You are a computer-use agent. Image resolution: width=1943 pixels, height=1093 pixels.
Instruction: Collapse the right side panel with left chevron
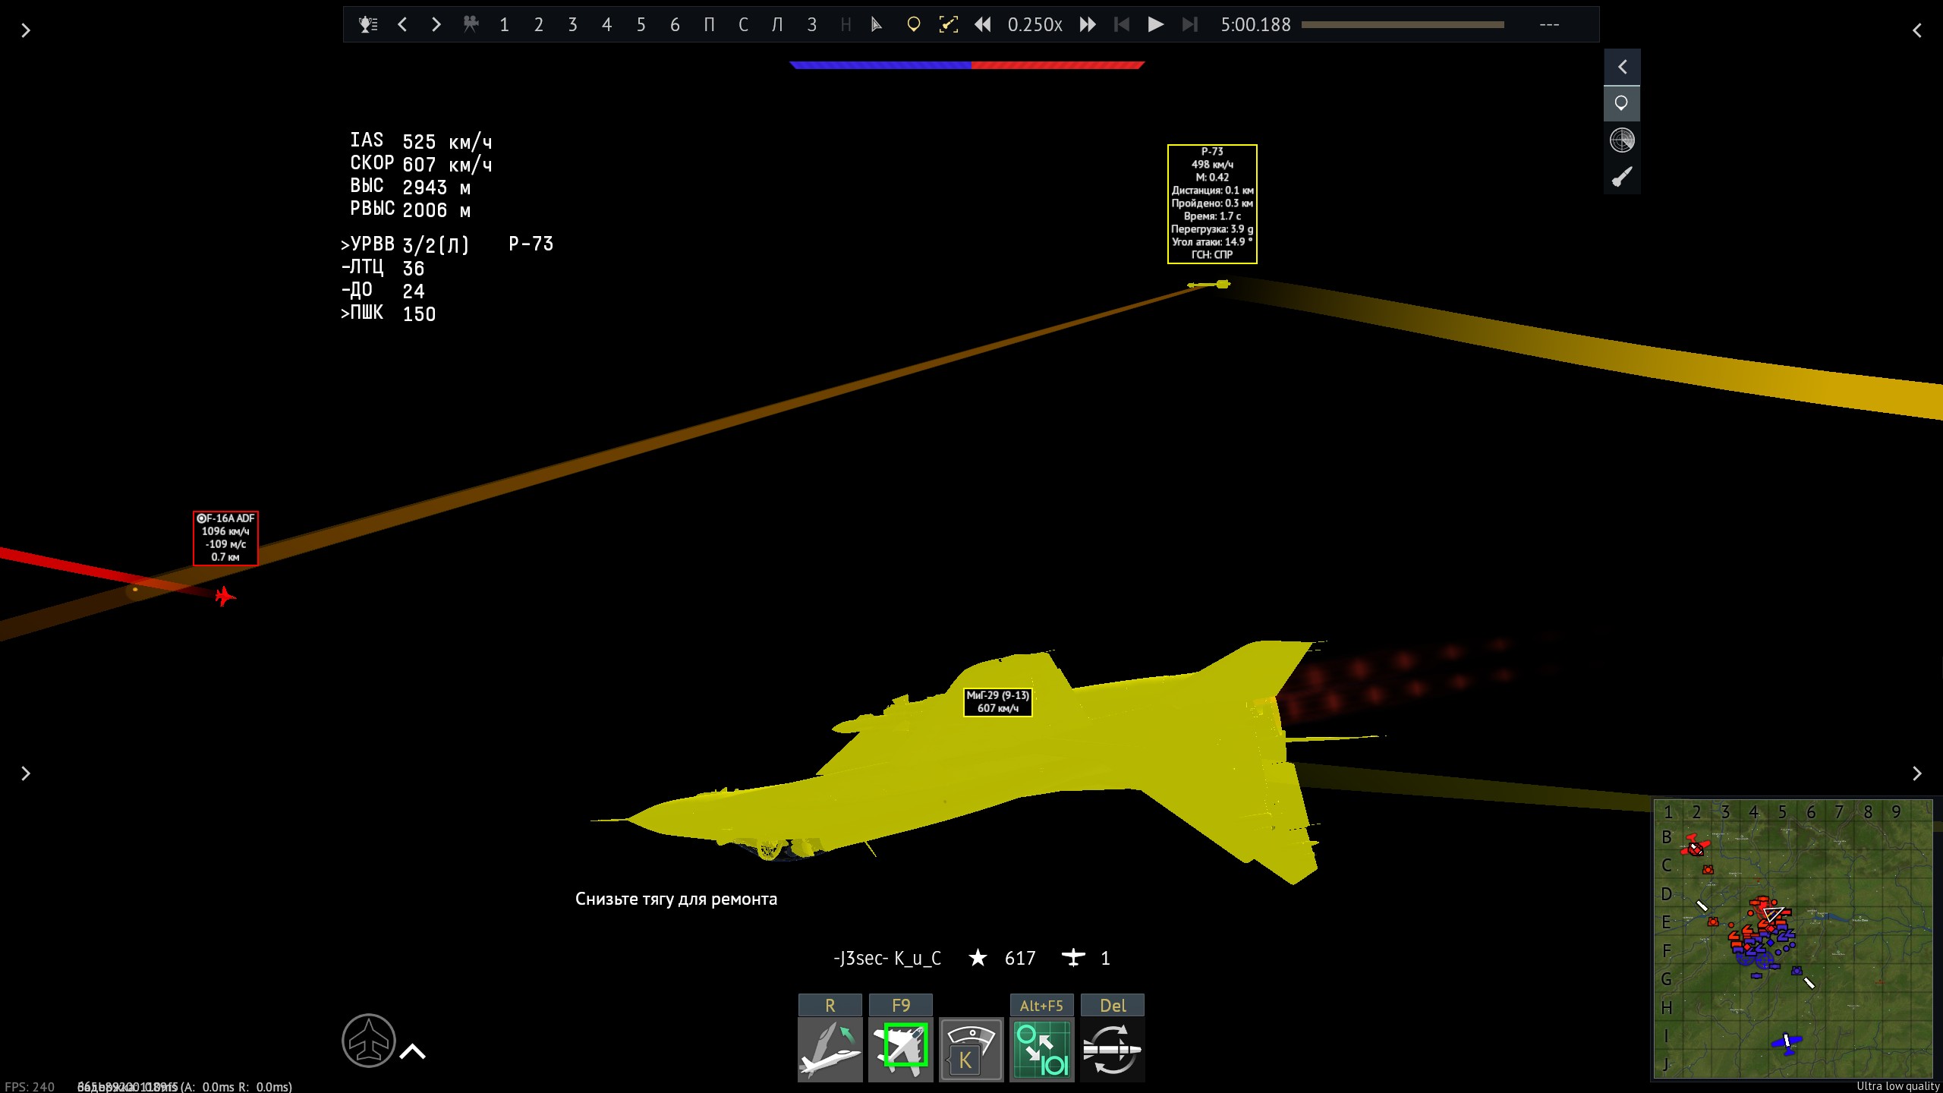pyautogui.click(x=1622, y=67)
